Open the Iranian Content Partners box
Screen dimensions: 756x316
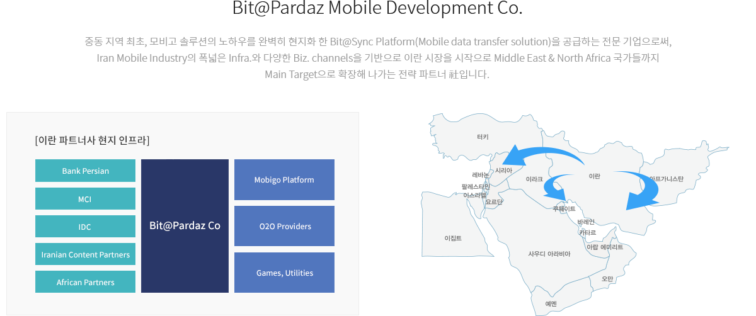[85, 254]
